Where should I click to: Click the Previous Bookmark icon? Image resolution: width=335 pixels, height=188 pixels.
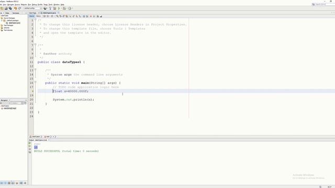(73, 16)
